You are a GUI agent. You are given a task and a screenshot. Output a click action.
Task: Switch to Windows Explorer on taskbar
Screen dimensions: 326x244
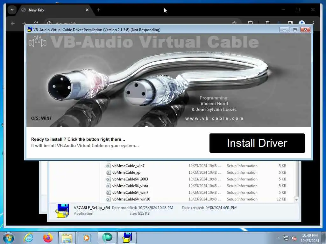[67, 238]
